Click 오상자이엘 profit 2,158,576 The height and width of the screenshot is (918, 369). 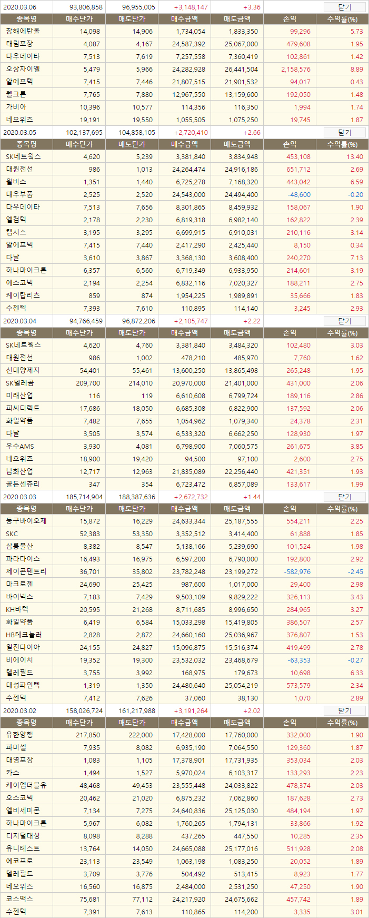[x=296, y=70]
